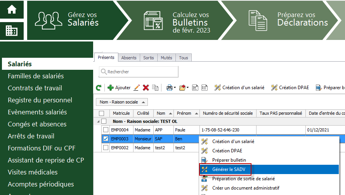Switch to the Absents tab

pos(129,58)
